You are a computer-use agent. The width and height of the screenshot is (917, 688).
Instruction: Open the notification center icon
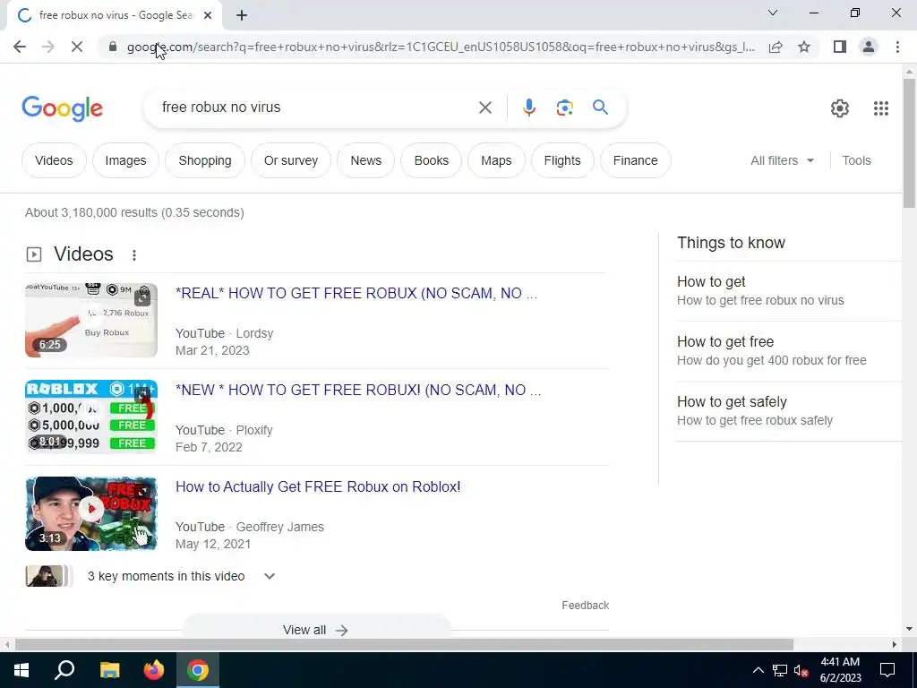click(887, 670)
